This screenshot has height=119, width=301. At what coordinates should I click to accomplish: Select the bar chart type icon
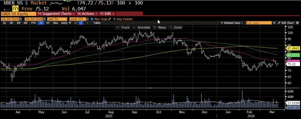pyautogui.click(x=81, y=23)
